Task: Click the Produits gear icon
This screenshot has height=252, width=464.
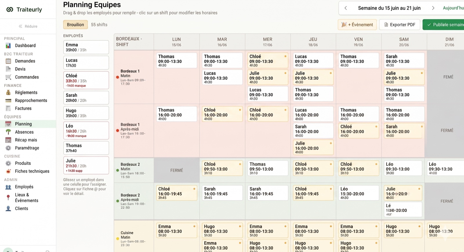Action: (8, 163)
